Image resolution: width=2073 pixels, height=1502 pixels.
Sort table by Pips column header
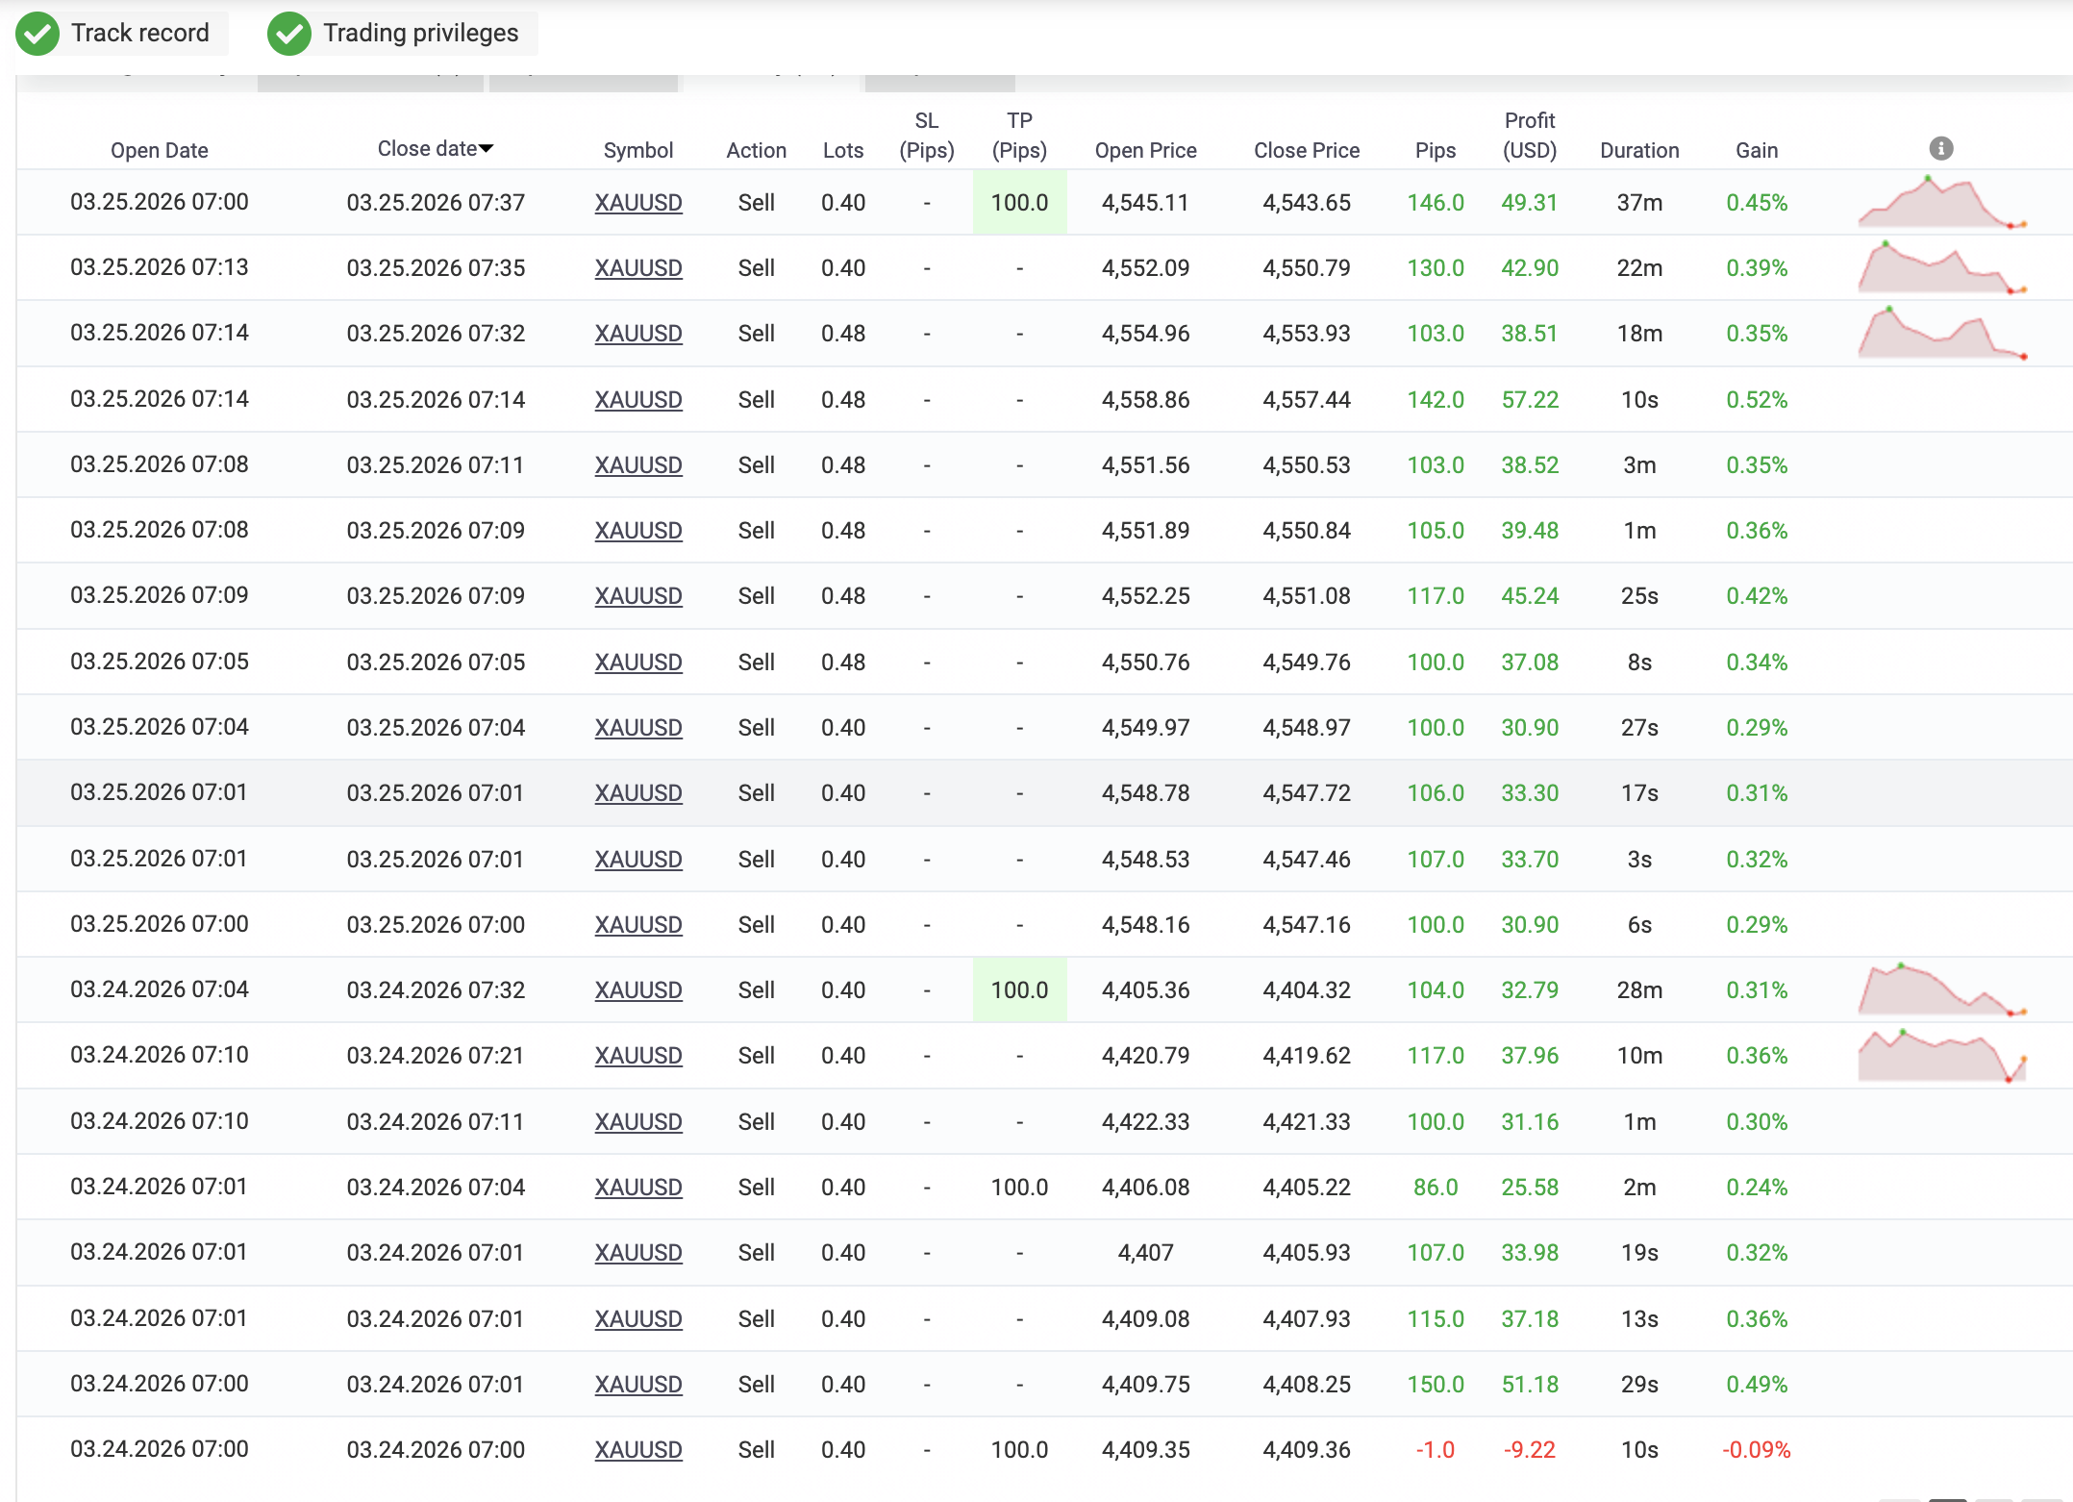tap(1435, 150)
